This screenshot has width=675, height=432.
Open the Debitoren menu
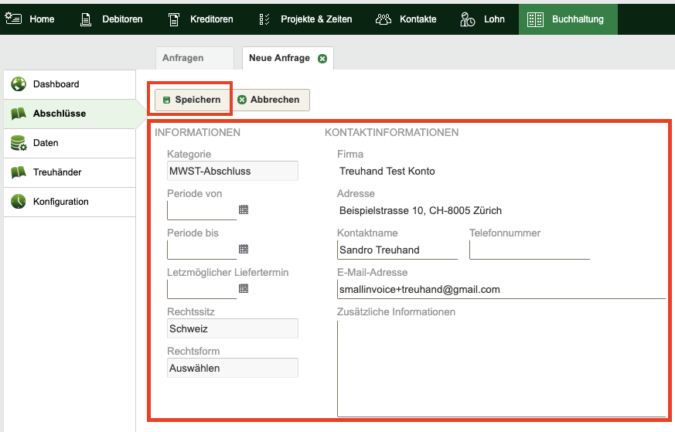pos(122,19)
